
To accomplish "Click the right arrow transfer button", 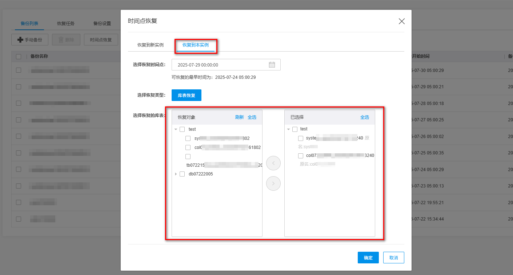I will point(273,183).
